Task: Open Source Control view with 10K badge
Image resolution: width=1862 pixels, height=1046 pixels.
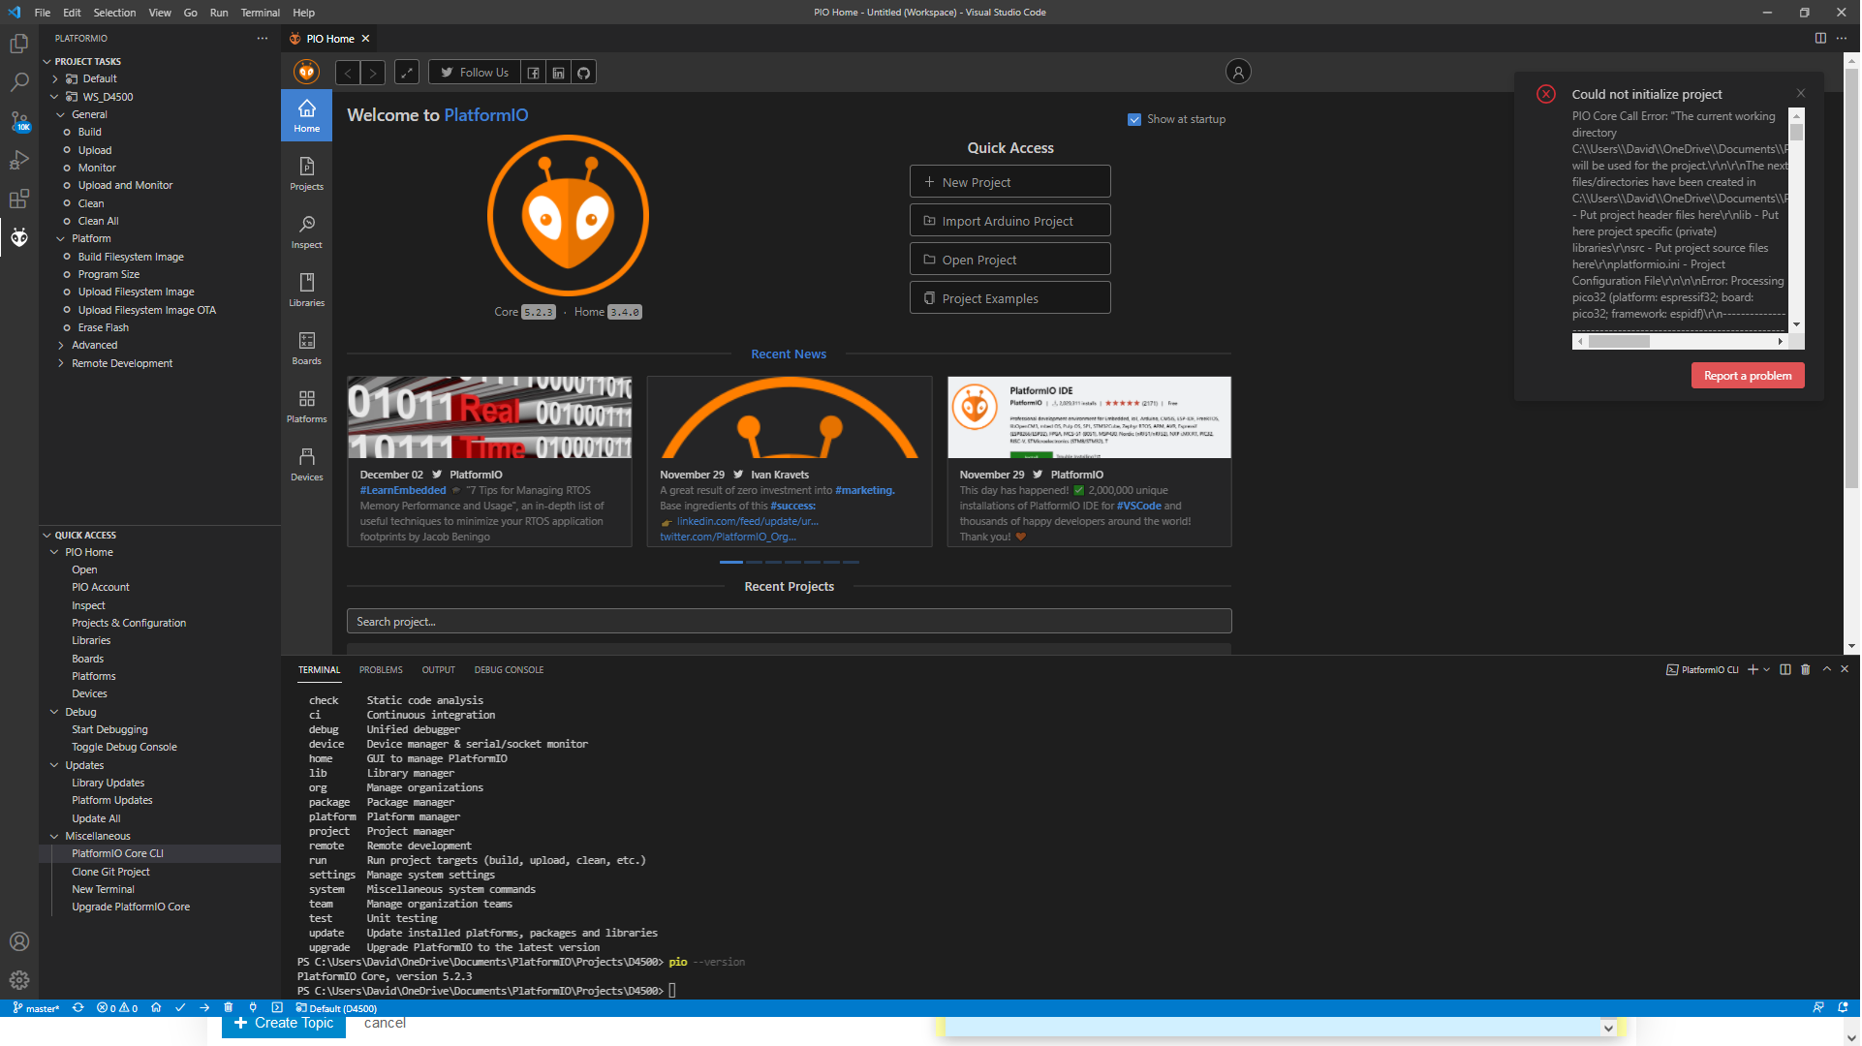Action: tap(19, 121)
